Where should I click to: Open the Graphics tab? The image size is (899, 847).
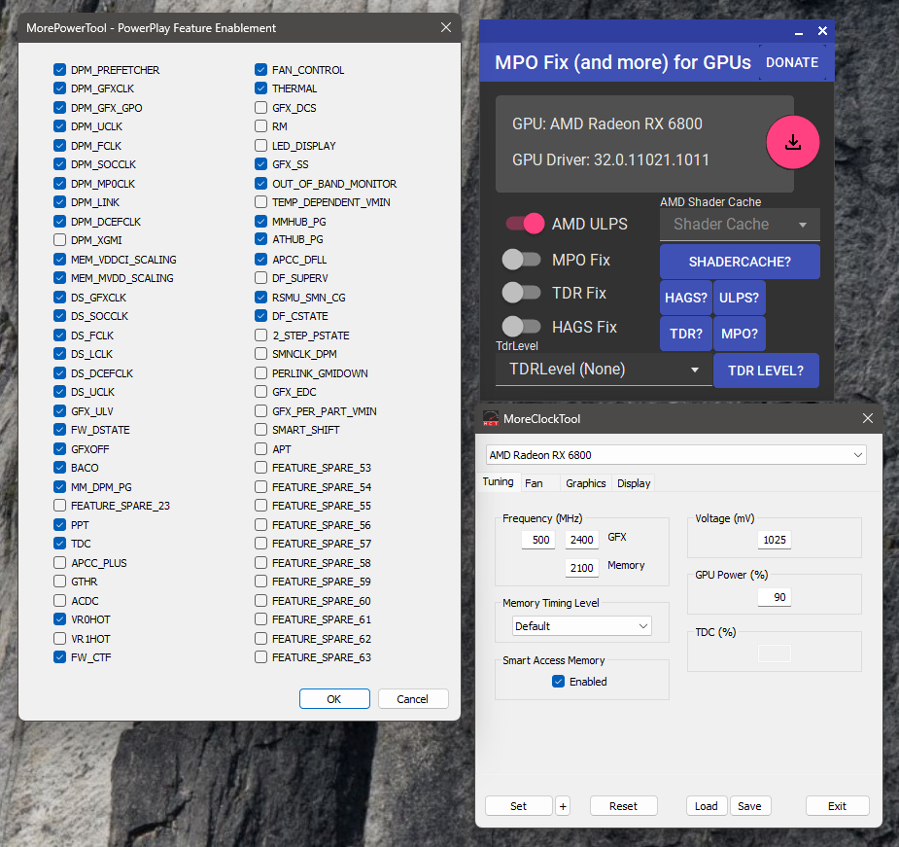click(x=585, y=483)
